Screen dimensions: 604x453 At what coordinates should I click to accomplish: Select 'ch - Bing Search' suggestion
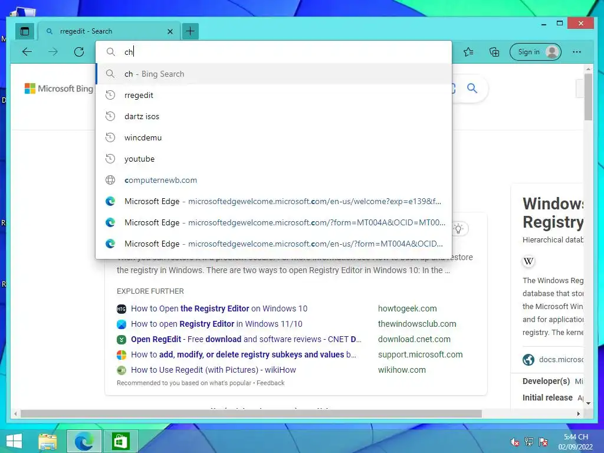[x=274, y=74]
